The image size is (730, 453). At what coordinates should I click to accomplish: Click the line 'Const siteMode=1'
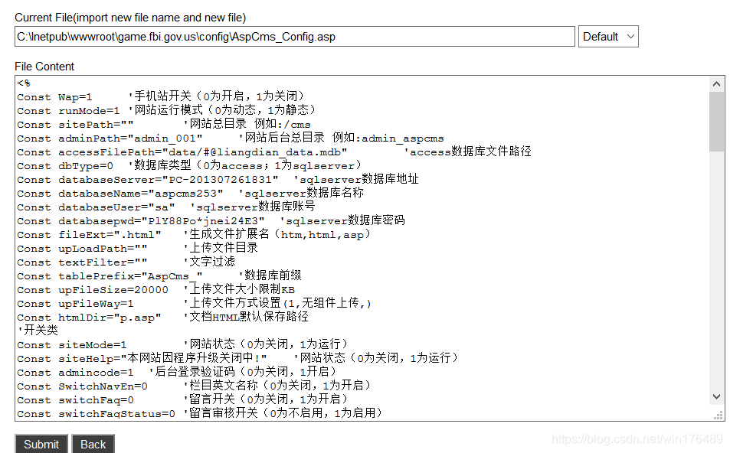click(x=182, y=345)
